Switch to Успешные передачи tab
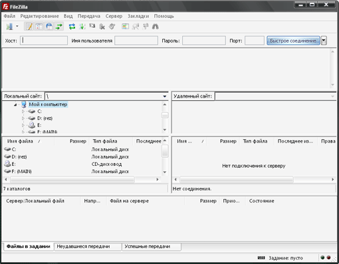 click(152, 247)
